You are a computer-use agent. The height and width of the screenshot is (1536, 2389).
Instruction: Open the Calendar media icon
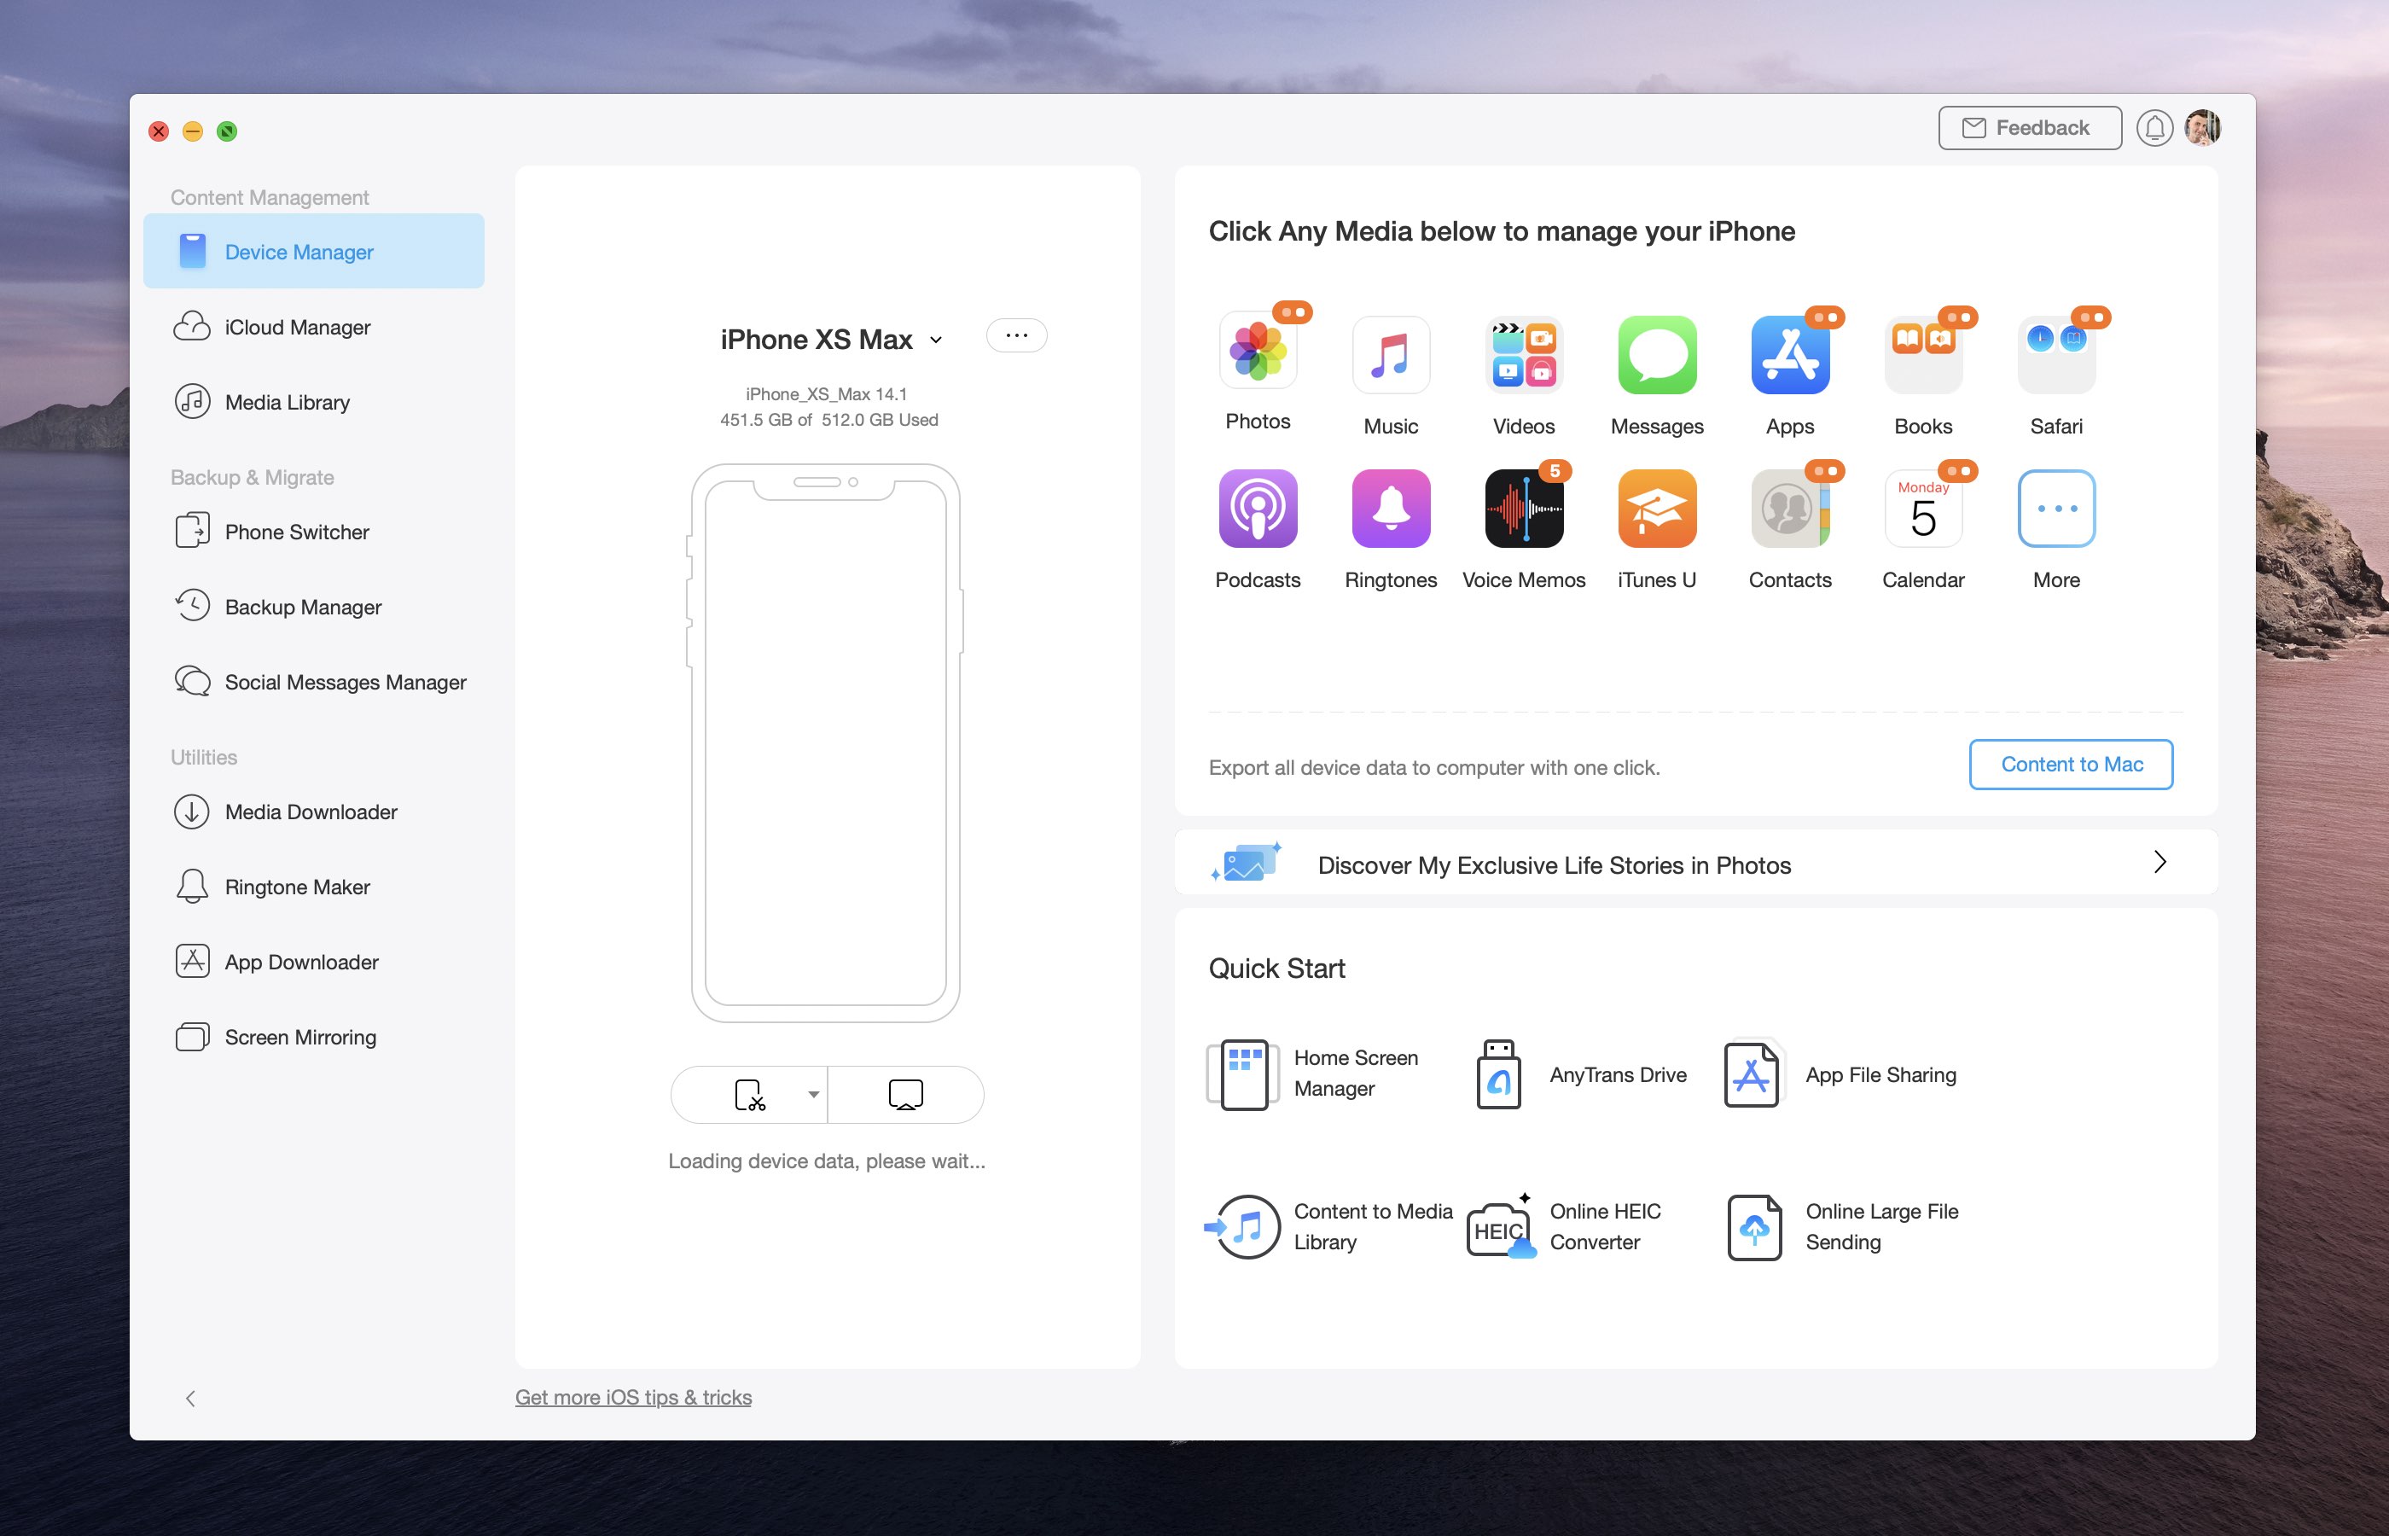pos(1922,508)
